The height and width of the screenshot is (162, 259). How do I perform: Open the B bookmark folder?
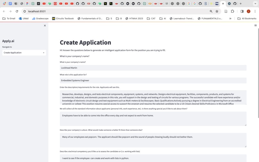119,19
